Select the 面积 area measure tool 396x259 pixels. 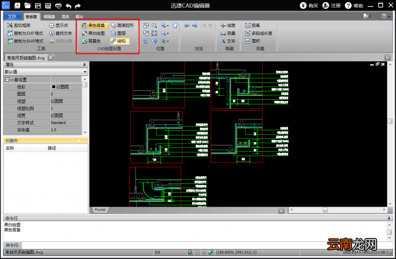pyautogui.click(x=252, y=41)
